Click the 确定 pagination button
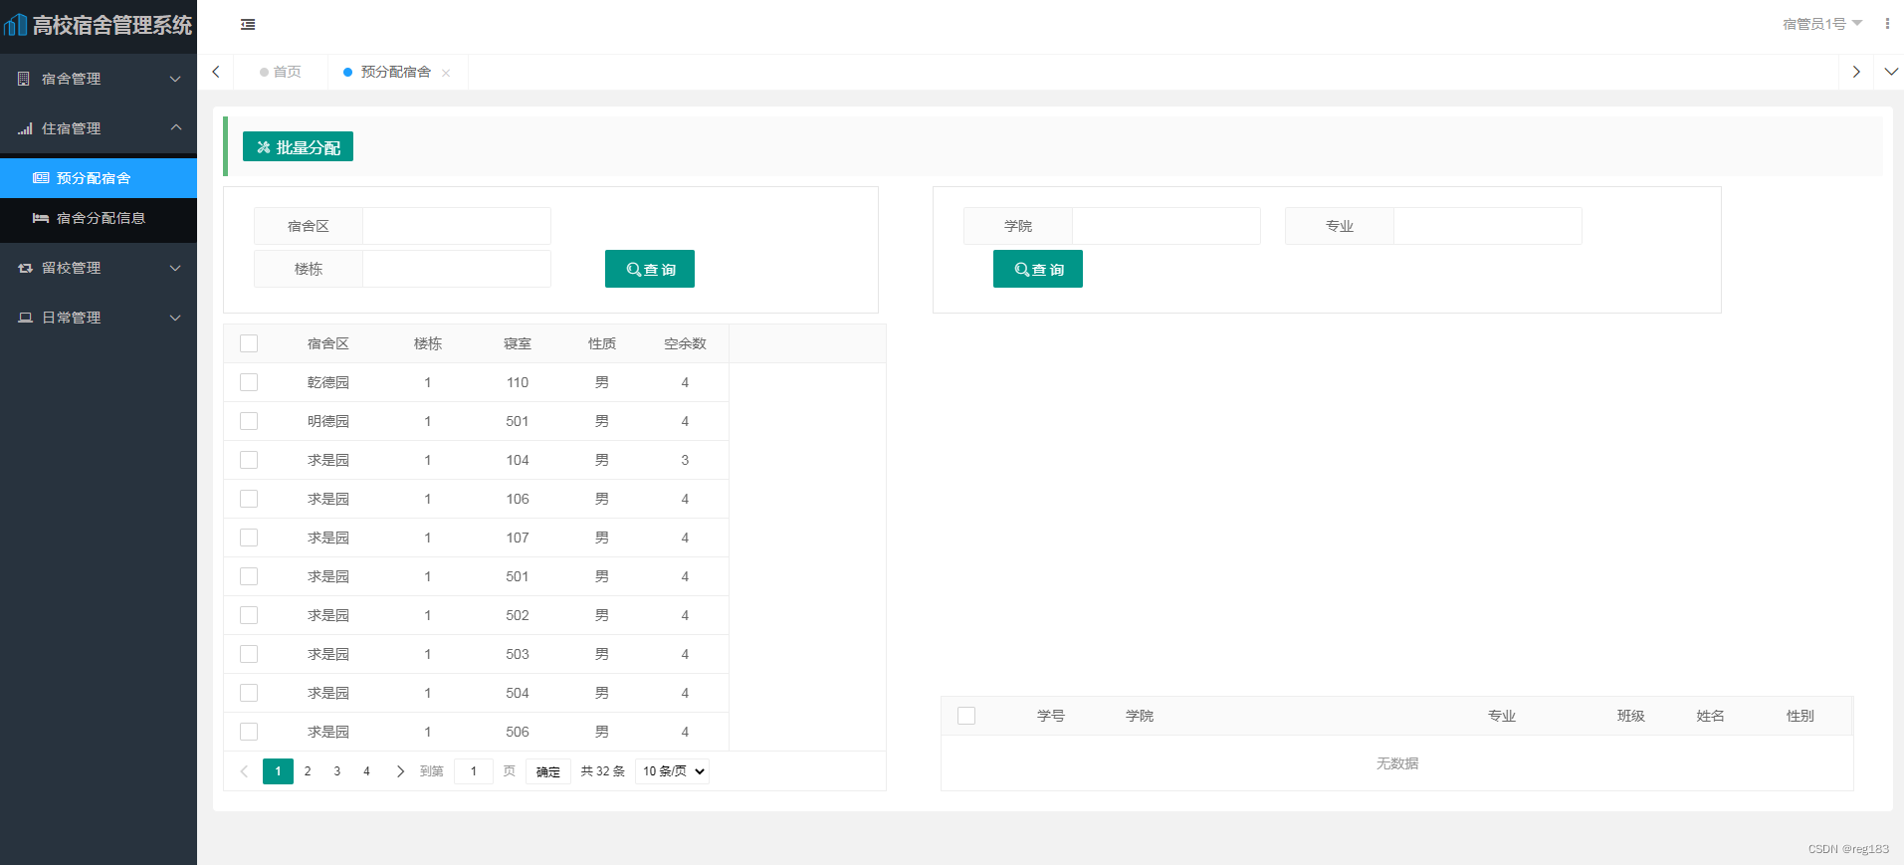 point(548,771)
